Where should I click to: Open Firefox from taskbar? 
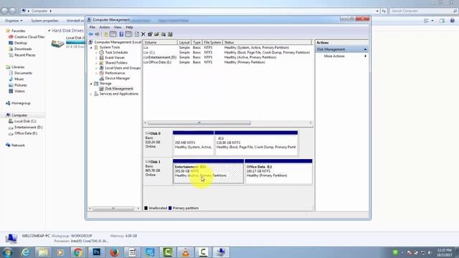(114, 252)
